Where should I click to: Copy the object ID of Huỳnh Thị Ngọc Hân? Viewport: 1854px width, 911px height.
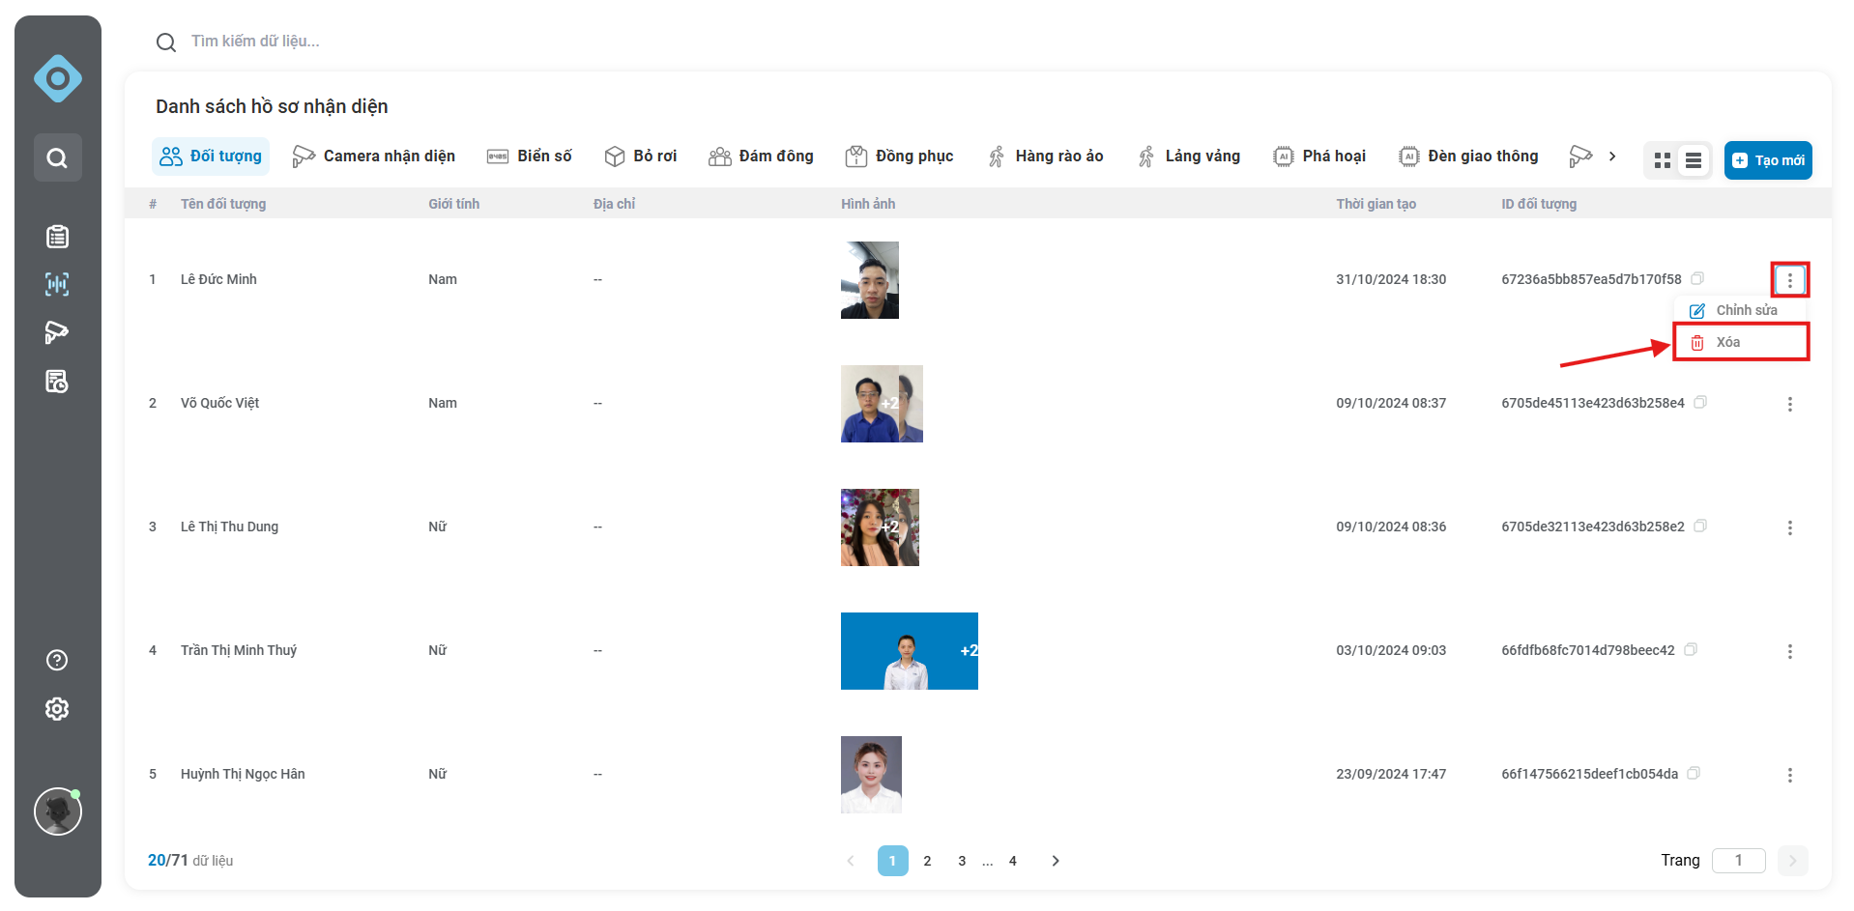(x=1694, y=774)
